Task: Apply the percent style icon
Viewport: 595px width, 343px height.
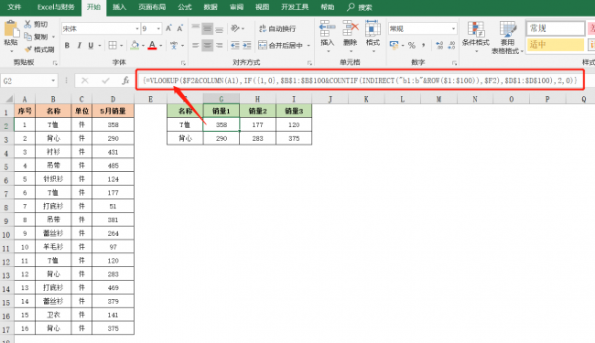Action: pyautogui.click(x=412, y=46)
